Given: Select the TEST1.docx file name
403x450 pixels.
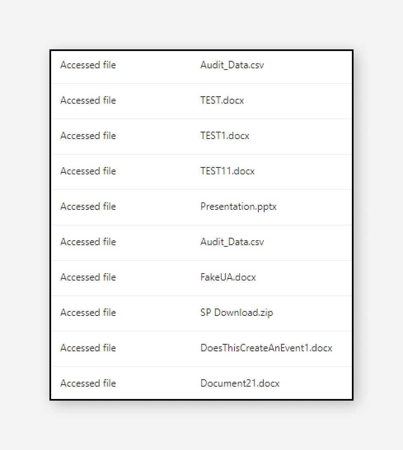Looking at the screenshot, I should point(225,136).
